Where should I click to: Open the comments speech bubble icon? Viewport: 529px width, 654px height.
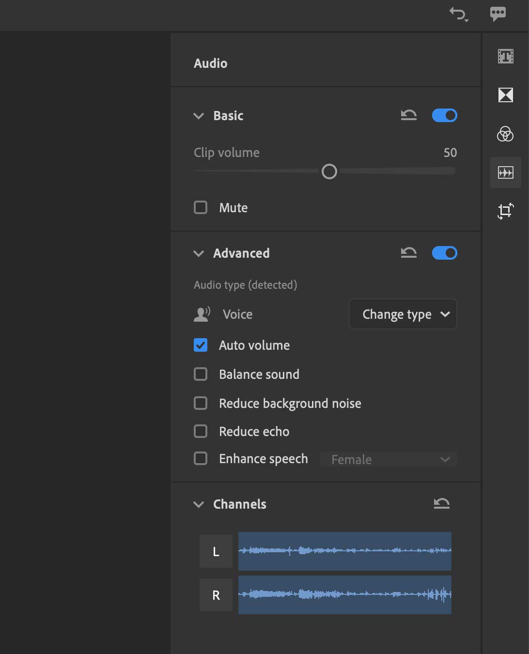click(x=498, y=14)
